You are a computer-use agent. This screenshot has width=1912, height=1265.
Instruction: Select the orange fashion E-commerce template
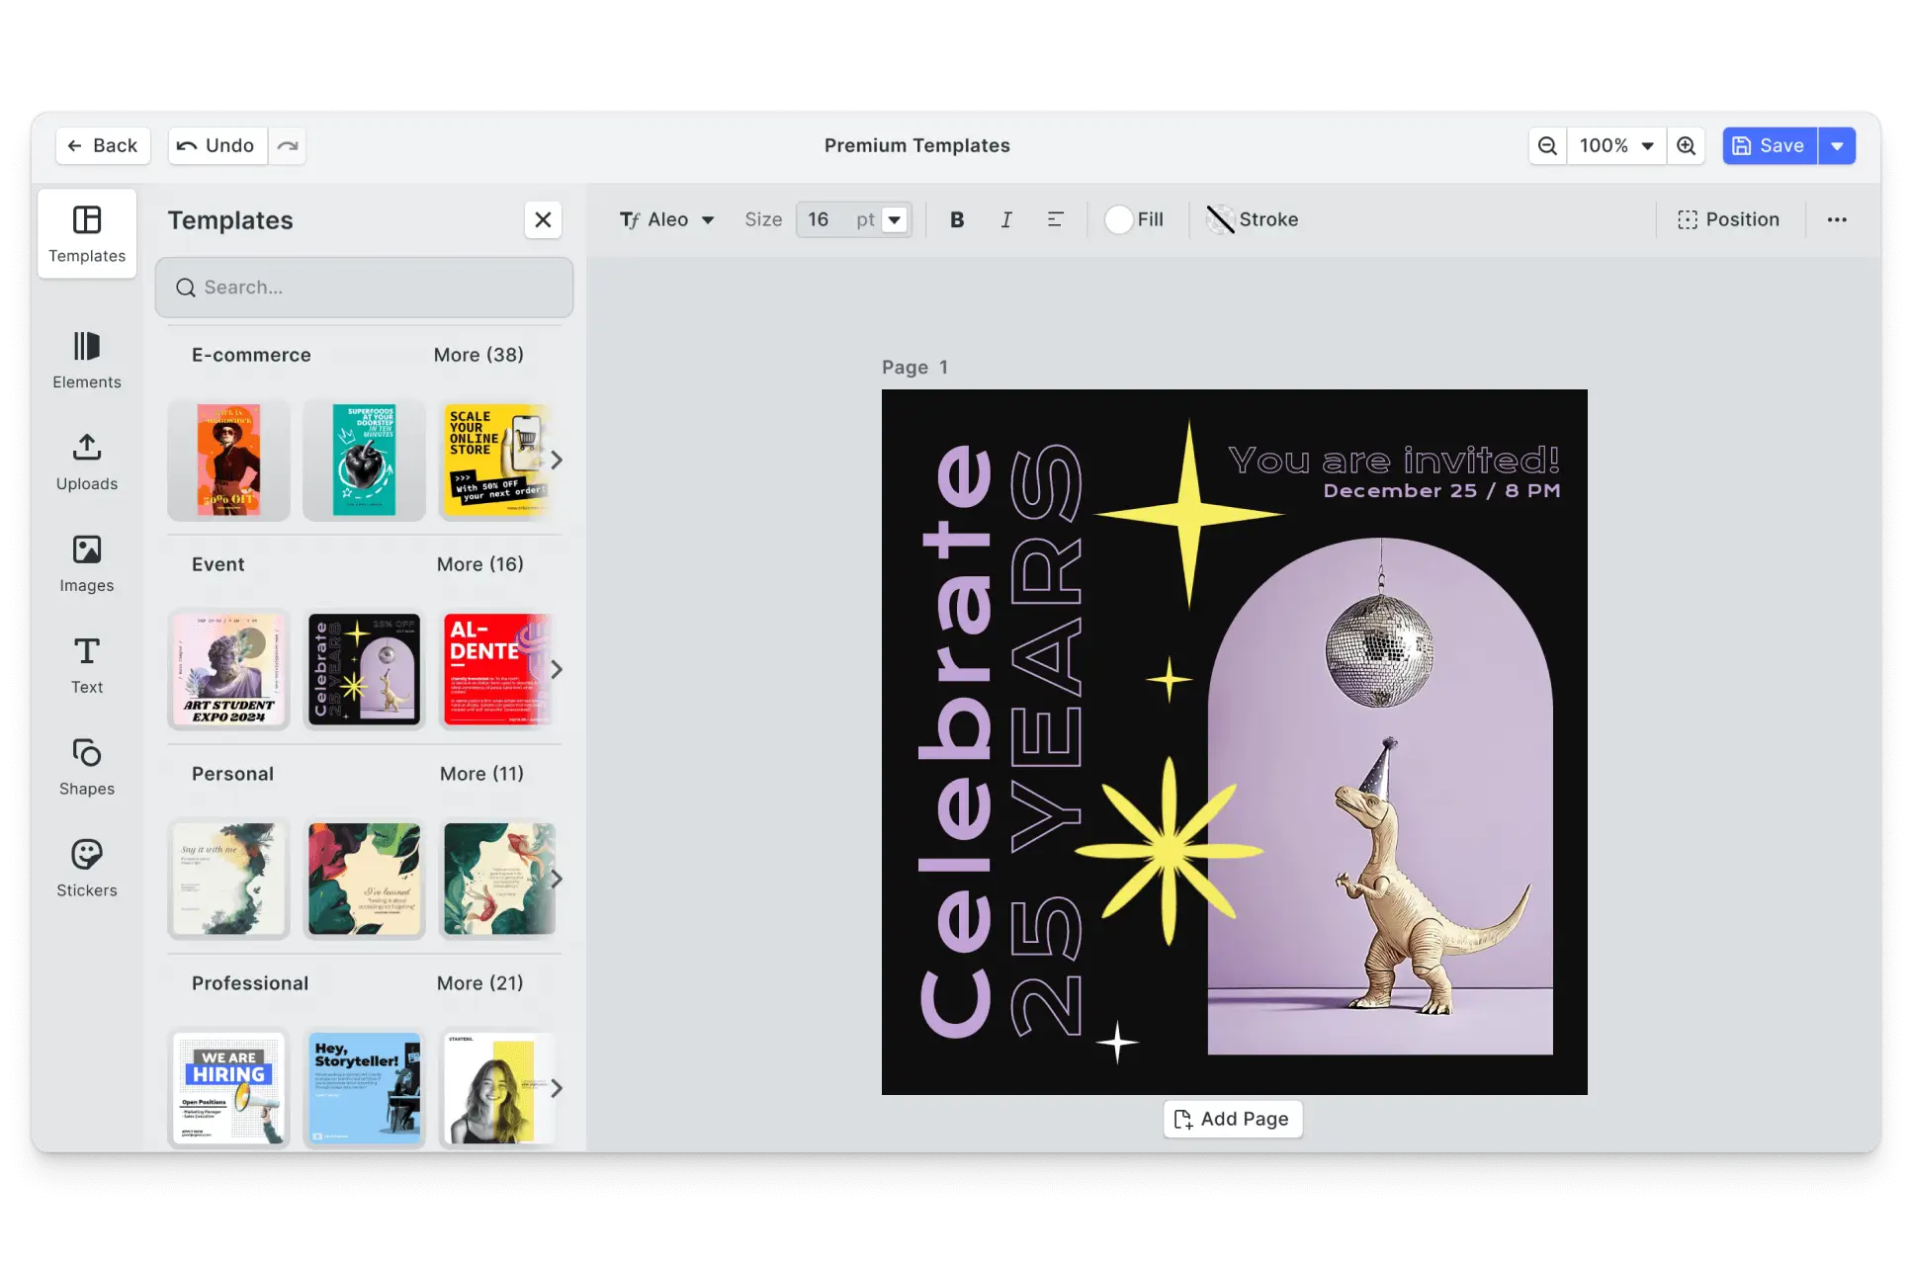tap(228, 461)
